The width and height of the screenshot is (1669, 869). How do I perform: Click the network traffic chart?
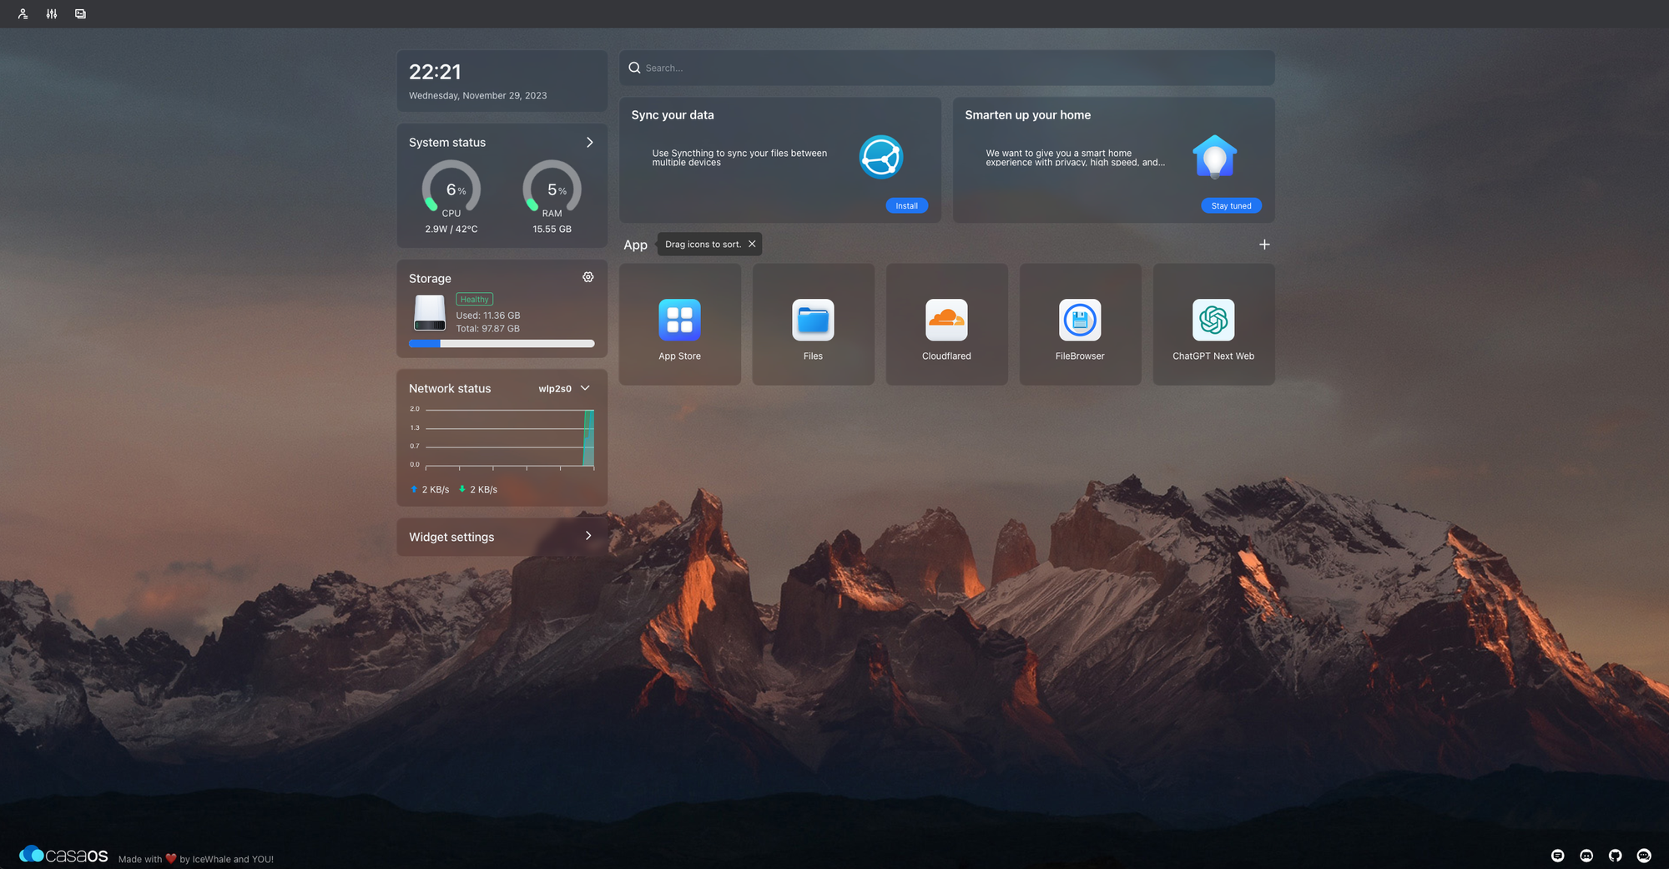click(503, 438)
